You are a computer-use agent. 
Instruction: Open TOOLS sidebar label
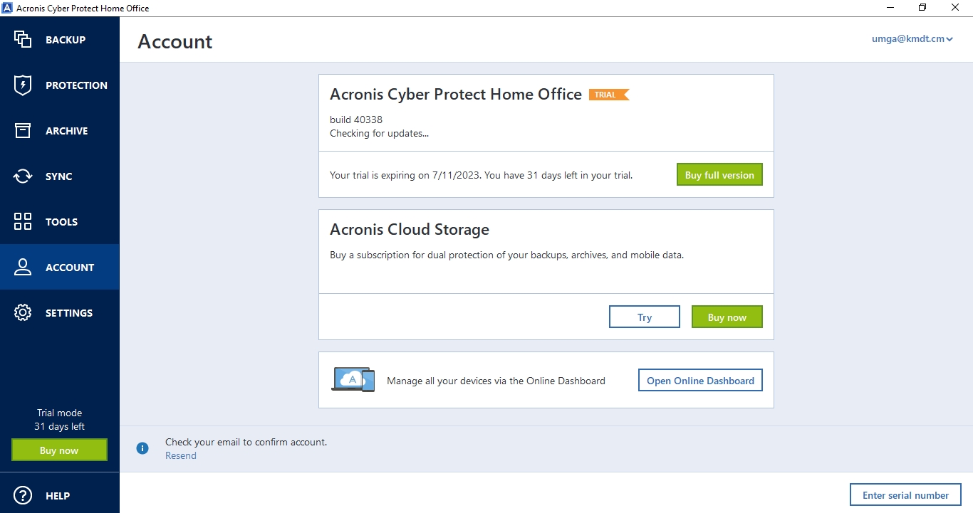[x=61, y=222]
